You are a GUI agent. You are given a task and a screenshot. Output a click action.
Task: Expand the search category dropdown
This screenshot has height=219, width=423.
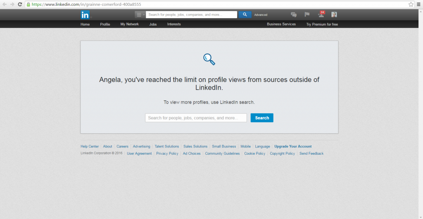[140, 15]
